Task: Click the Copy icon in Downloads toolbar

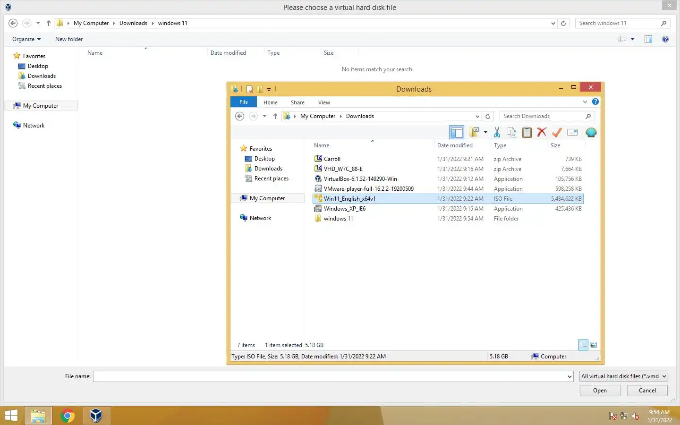Action: (x=512, y=133)
